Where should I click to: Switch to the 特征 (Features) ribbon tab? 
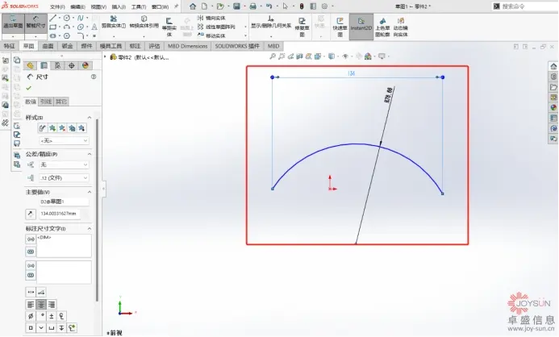click(9, 46)
